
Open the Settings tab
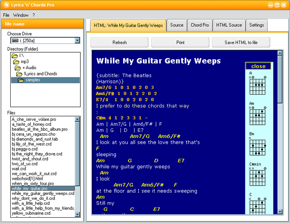click(x=257, y=25)
